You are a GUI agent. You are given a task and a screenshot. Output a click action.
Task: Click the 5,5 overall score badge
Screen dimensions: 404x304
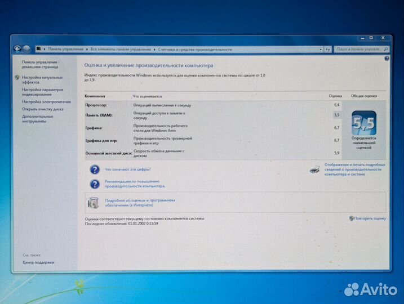(364, 123)
